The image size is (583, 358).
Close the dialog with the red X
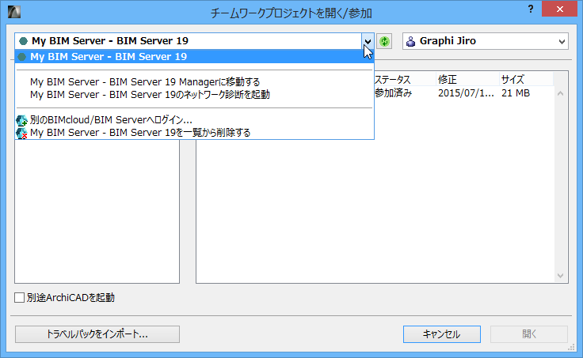559,9
